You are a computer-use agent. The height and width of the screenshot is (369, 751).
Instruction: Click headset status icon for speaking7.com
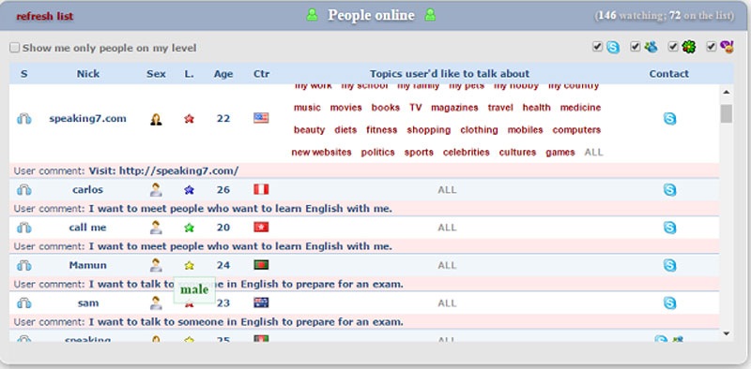click(x=24, y=119)
